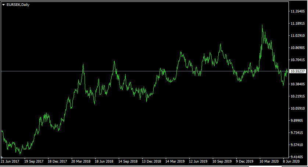Image resolution: width=308 pixels, height=167 pixels.
Task: Select price level 9.57410 on the scale
Action: [x=297, y=145]
